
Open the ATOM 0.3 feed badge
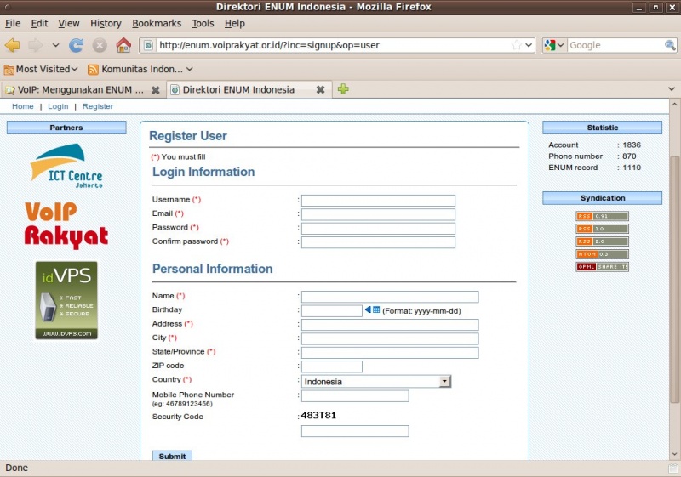point(602,254)
